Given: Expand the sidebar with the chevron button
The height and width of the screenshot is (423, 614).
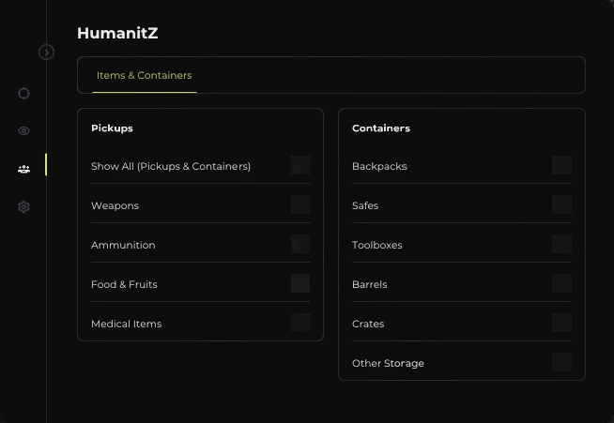Looking at the screenshot, I should tap(47, 52).
